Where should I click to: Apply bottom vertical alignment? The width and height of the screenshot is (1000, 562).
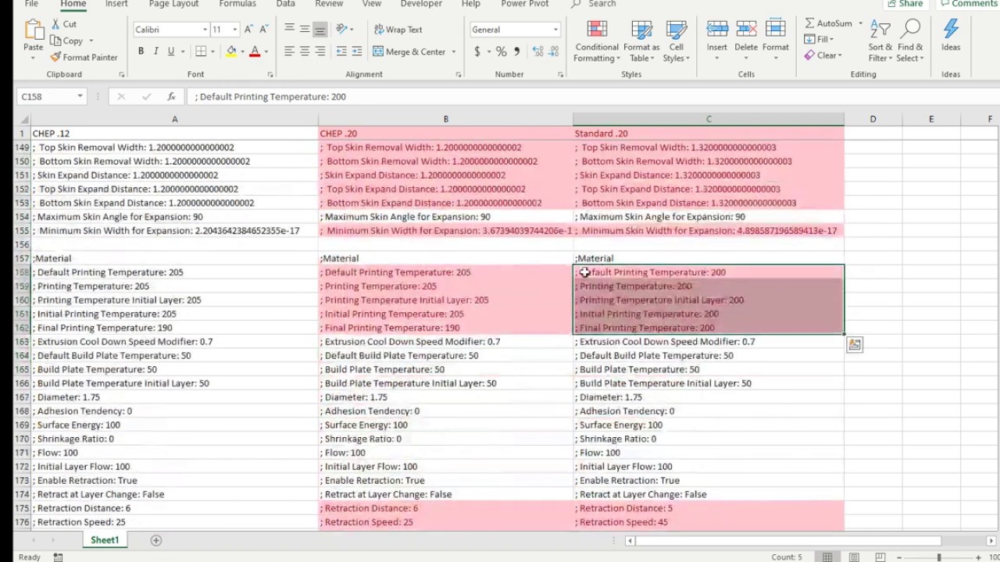(x=320, y=29)
